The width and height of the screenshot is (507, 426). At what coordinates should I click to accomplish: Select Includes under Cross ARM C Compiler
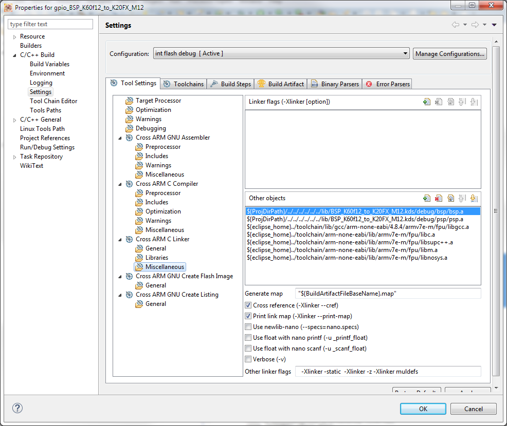pos(156,202)
